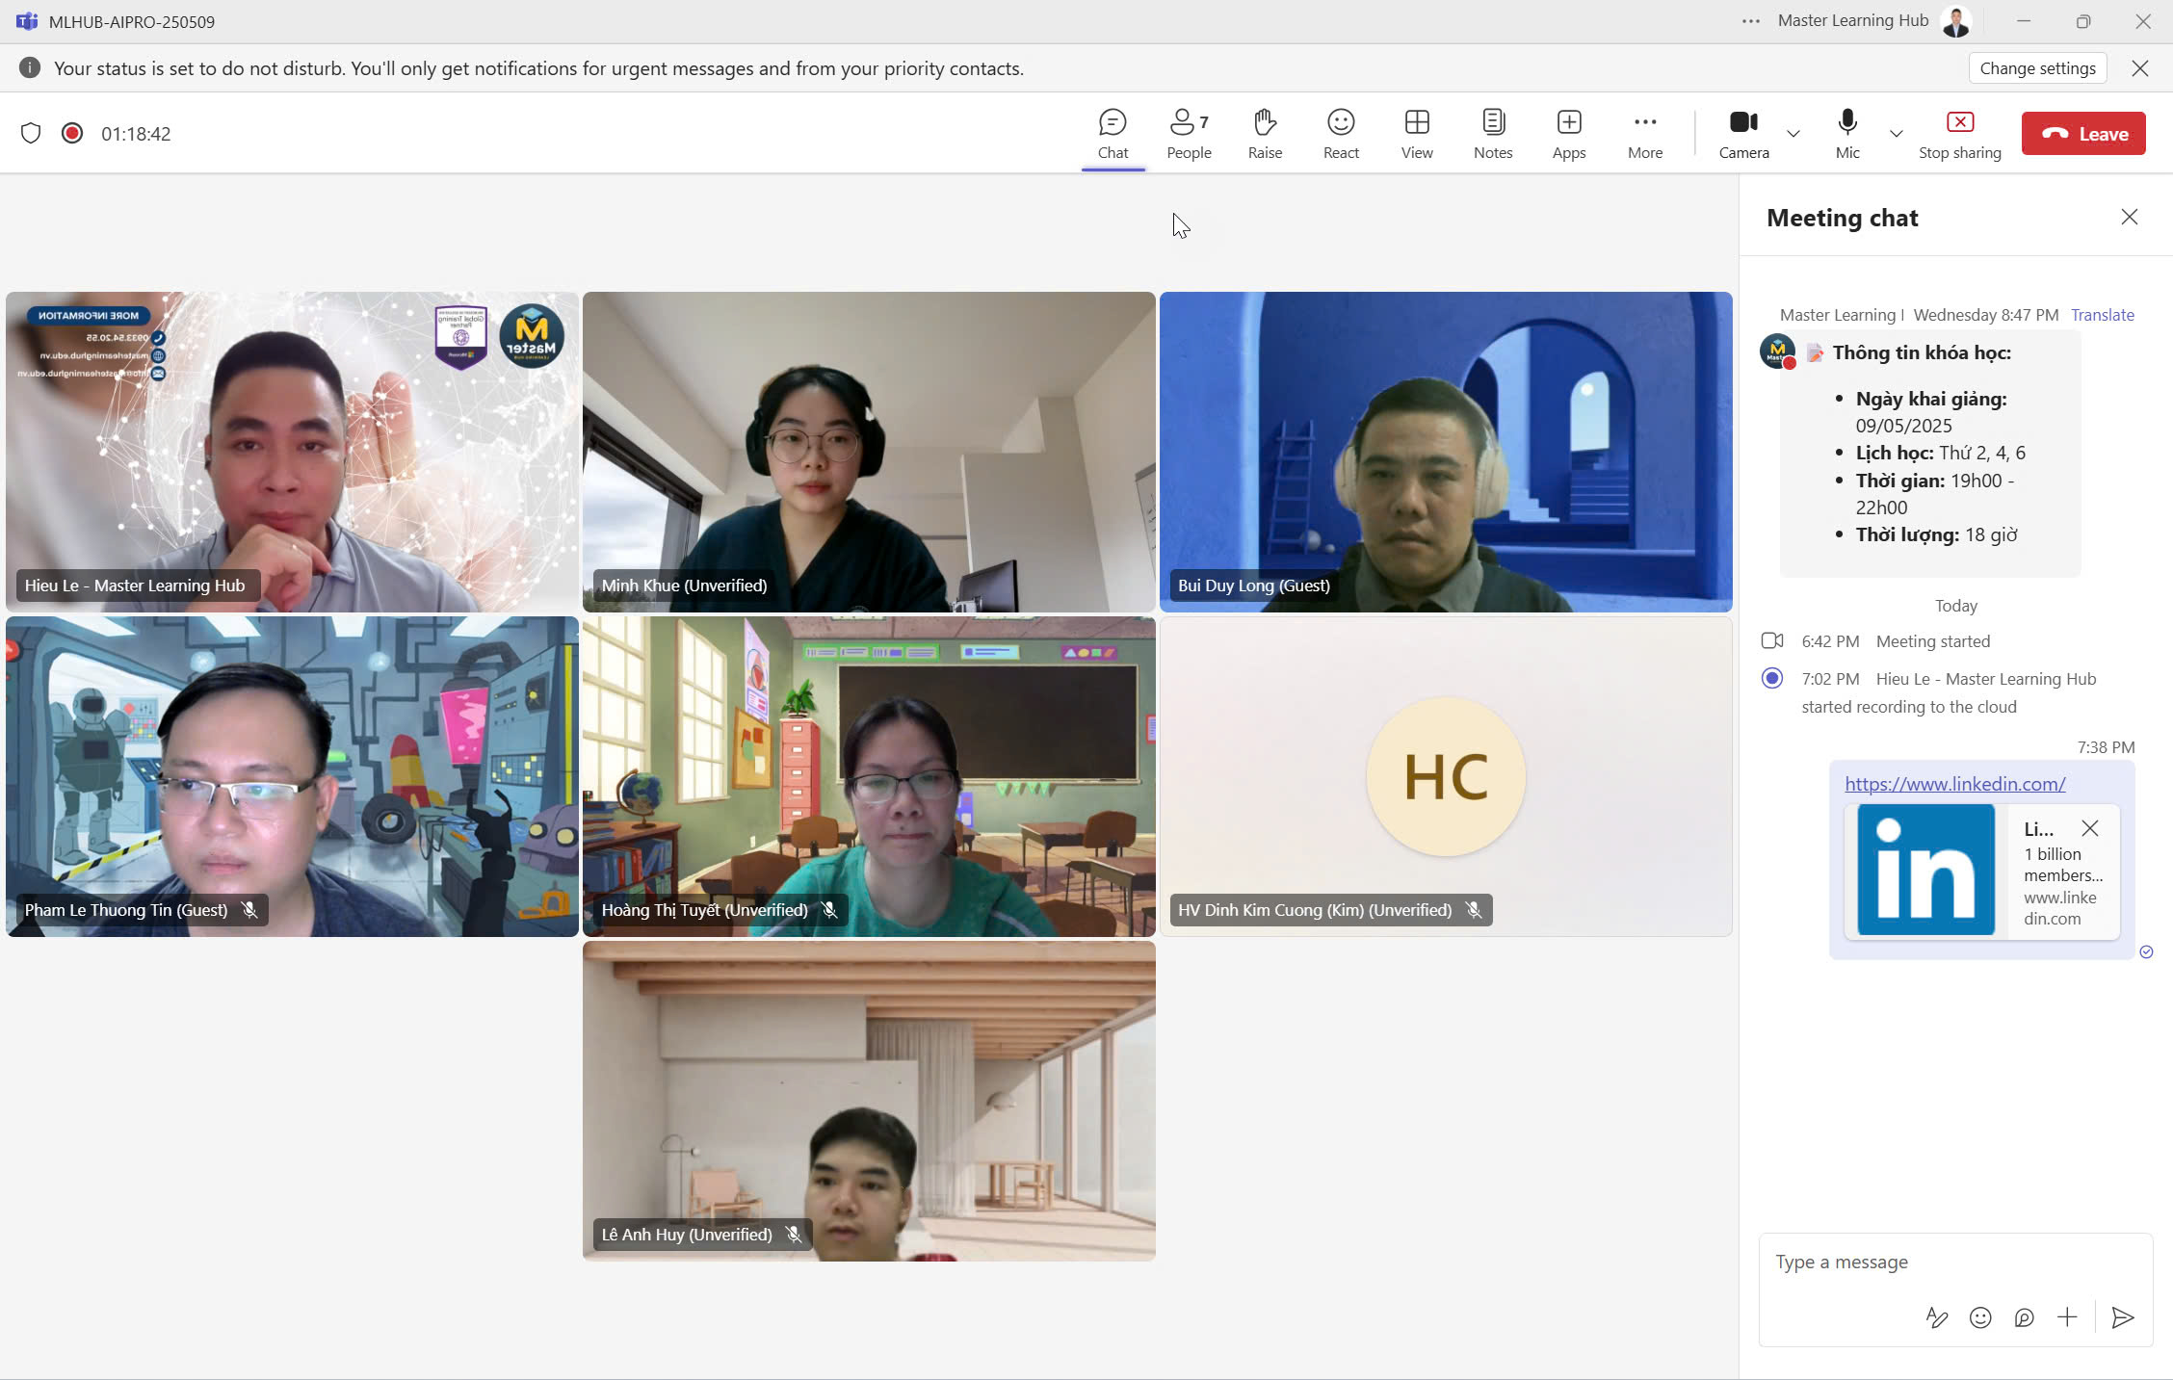The width and height of the screenshot is (2173, 1380).
Task: Send the chat message
Action: (x=2123, y=1317)
